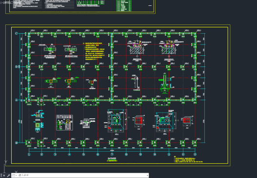The image size is (257, 178).
Task: Open command line customize wrench menu
Action: tap(8, 176)
